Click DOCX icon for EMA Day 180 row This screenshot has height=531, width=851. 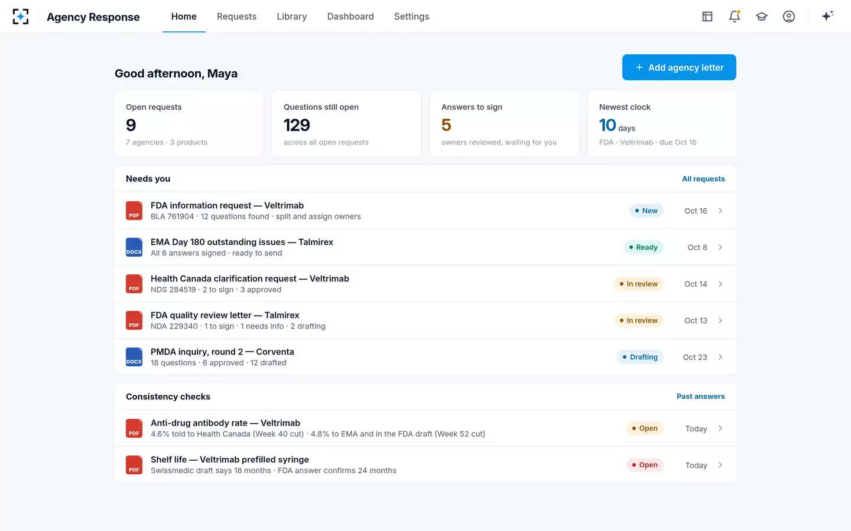(x=134, y=247)
